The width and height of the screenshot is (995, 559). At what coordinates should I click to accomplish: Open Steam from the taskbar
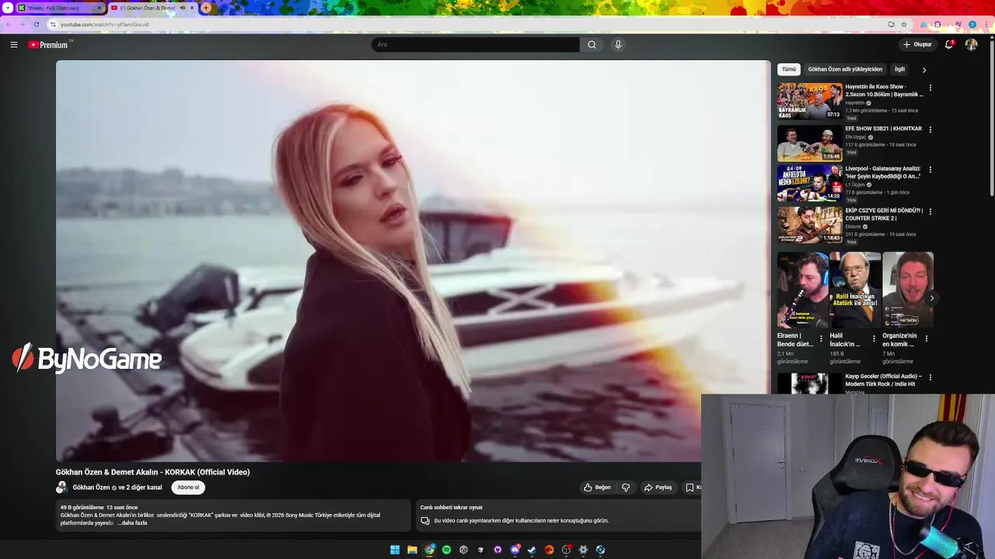(x=532, y=550)
